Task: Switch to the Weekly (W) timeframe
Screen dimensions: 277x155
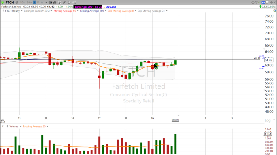Action: pyautogui.click(x=42, y=3)
